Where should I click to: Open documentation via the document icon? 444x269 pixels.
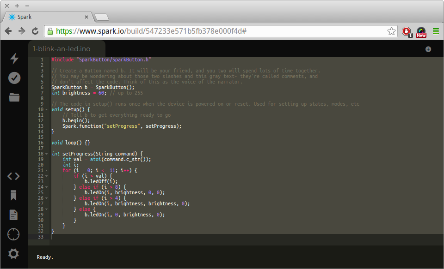(x=13, y=215)
